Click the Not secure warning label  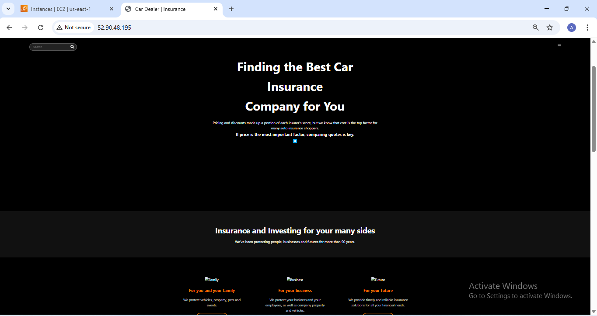click(73, 27)
